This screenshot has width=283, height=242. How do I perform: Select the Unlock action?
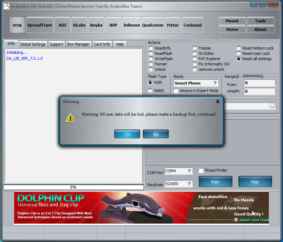157,69
